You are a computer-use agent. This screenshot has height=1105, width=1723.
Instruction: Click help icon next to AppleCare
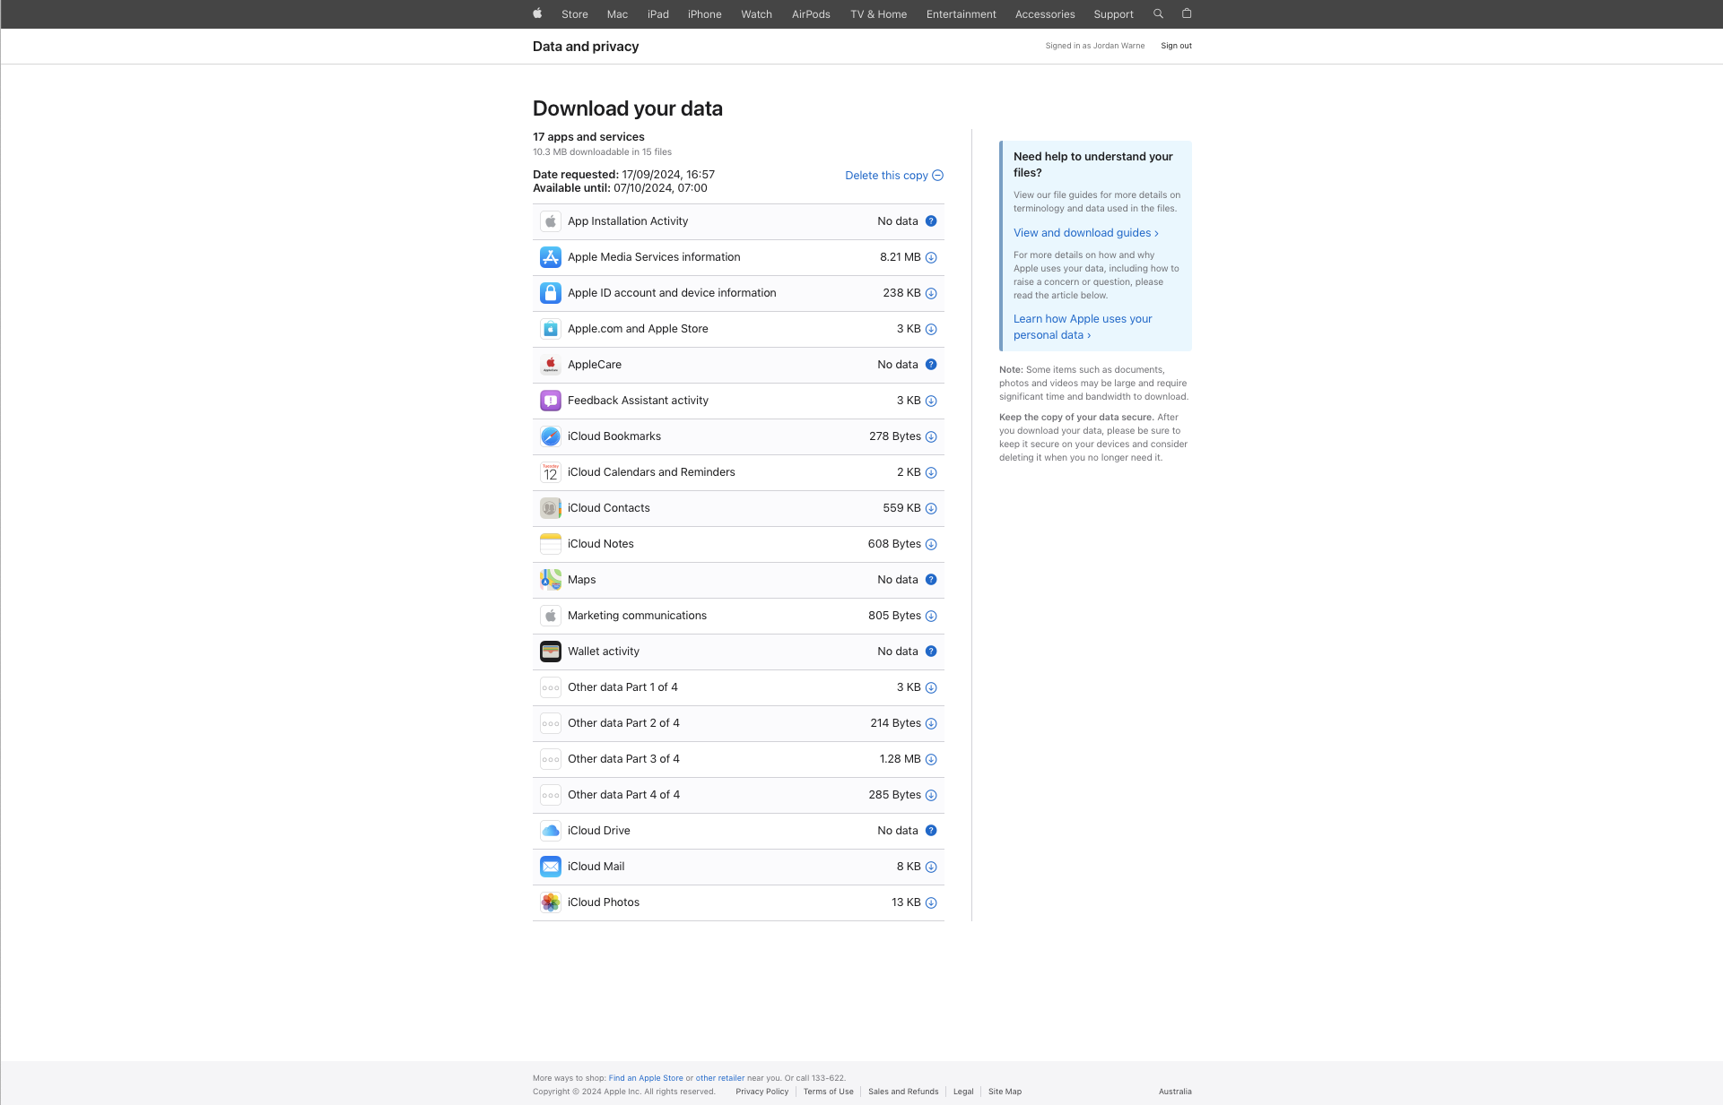click(x=931, y=365)
